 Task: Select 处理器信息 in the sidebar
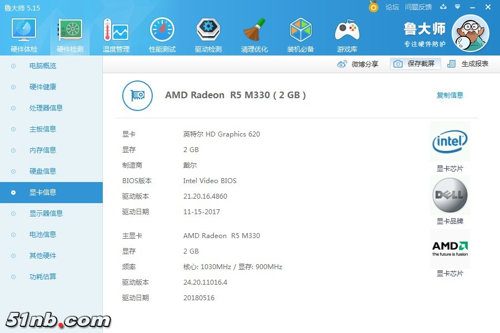click(x=46, y=108)
